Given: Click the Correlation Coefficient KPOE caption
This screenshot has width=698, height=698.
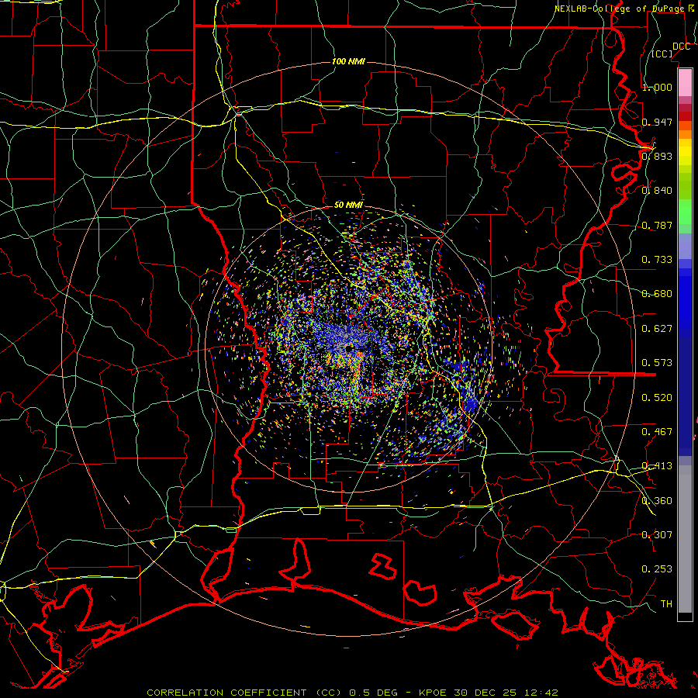Looking at the screenshot, I should [352, 693].
